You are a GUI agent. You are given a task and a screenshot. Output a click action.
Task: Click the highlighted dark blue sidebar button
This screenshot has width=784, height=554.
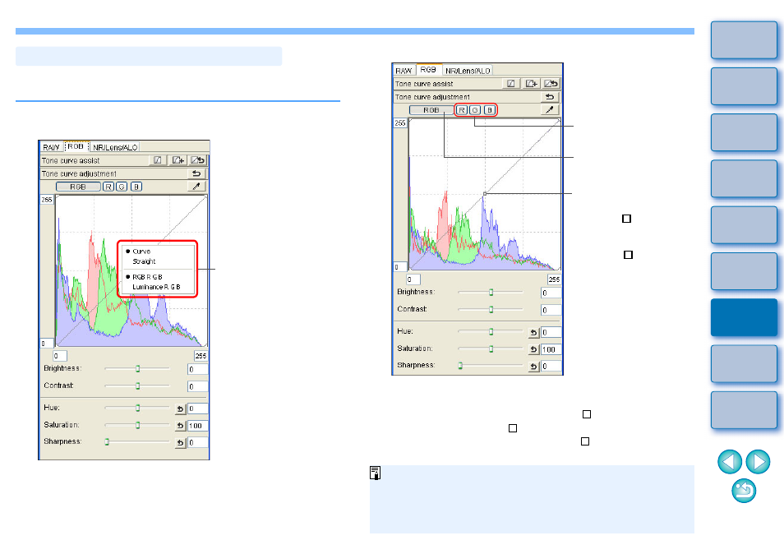(744, 317)
